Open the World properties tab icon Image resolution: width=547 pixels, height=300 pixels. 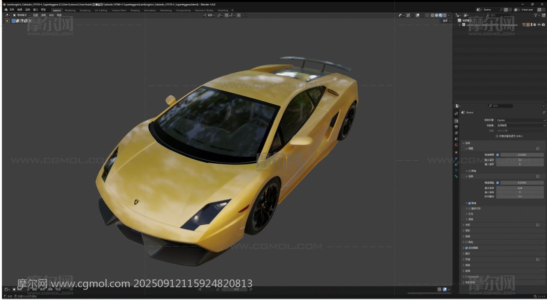(x=456, y=145)
